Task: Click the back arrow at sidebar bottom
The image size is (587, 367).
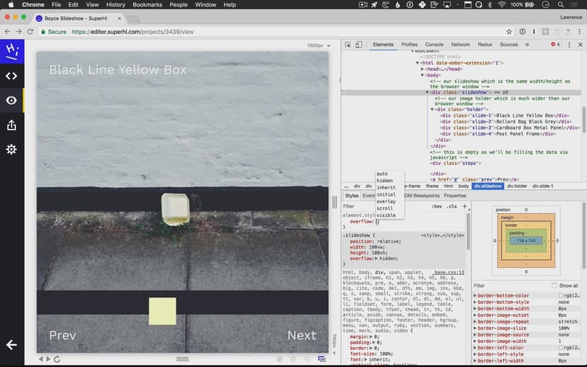Action: 11,345
